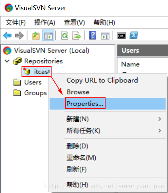This screenshot has width=168, height=193.
Task: Click the Repositories database icon
Action: (17, 61)
